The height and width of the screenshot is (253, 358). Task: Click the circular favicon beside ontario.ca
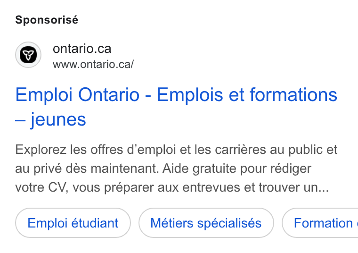[x=28, y=55]
